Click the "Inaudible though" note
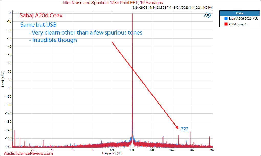 click(x=53, y=40)
